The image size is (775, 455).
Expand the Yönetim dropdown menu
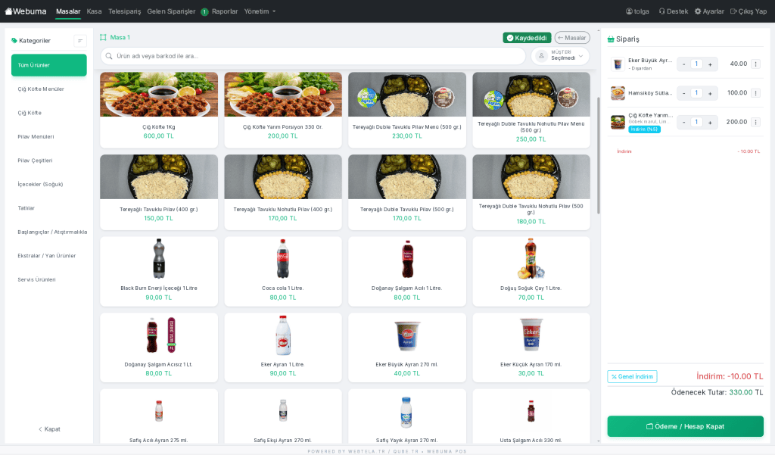tap(260, 11)
